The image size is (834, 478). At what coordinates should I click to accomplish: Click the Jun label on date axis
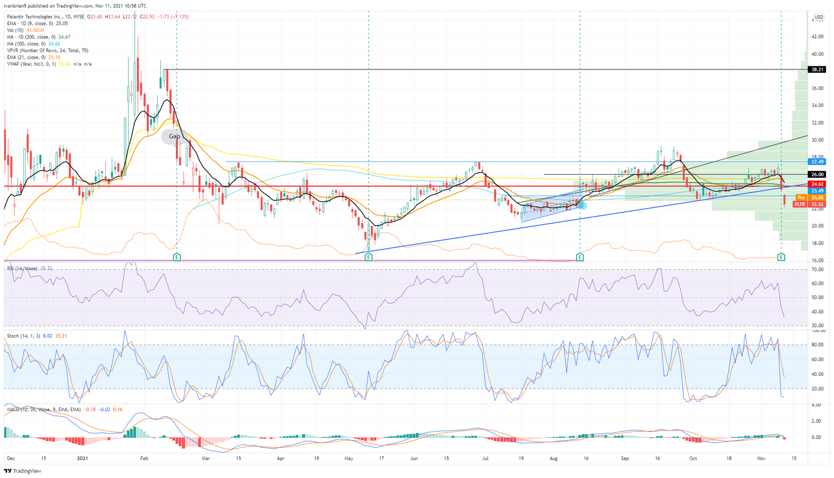414,458
